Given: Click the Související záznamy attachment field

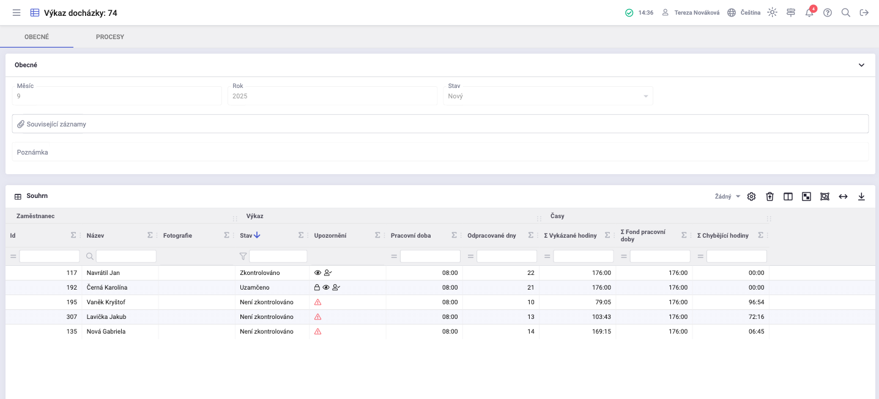Looking at the screenshot, I should pos(440,124).
